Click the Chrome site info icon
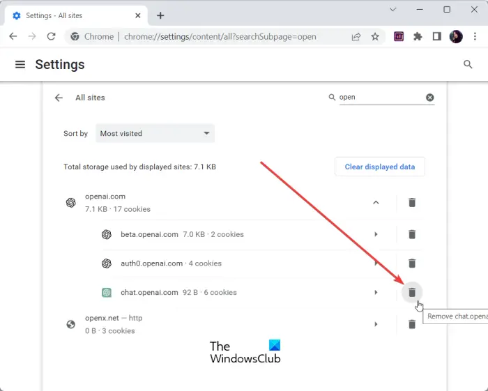488x391 pixels. 75,36
